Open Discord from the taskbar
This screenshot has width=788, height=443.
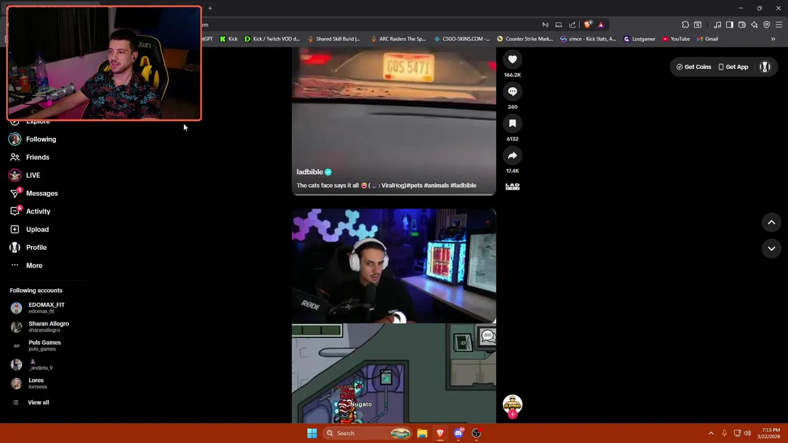[458, 433]
